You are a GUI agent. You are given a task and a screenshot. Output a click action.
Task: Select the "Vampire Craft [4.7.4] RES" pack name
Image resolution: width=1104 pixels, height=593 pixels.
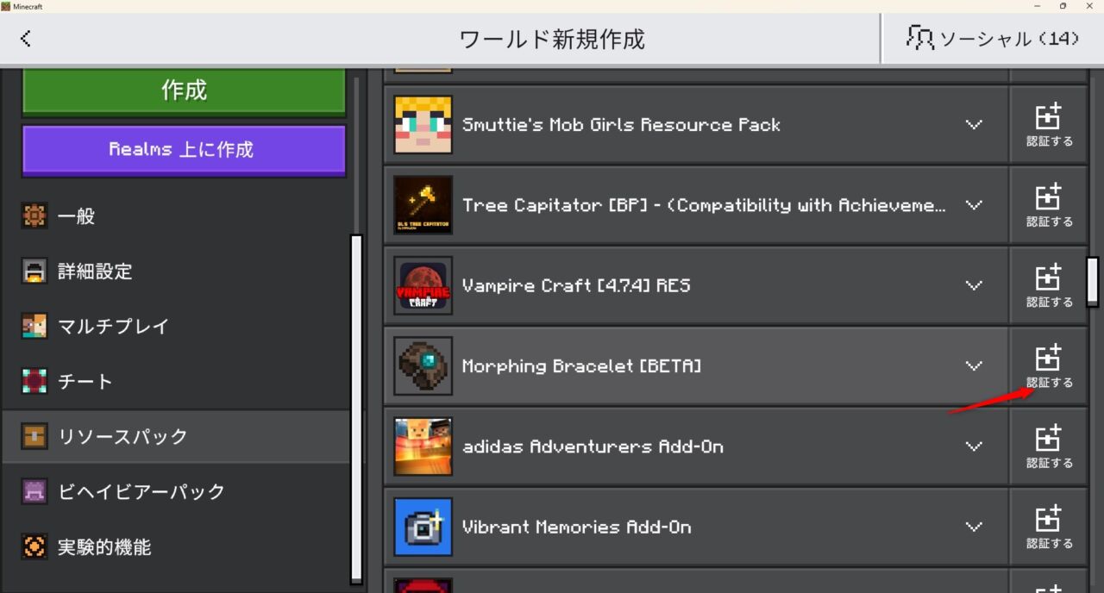[576, 285]
